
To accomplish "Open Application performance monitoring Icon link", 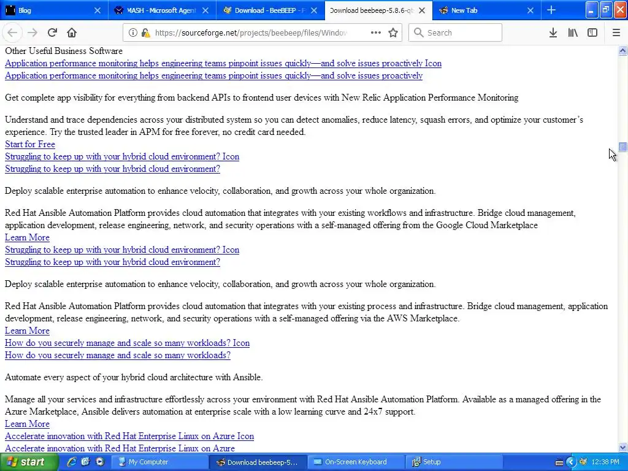I will click(x=223, y=63).
